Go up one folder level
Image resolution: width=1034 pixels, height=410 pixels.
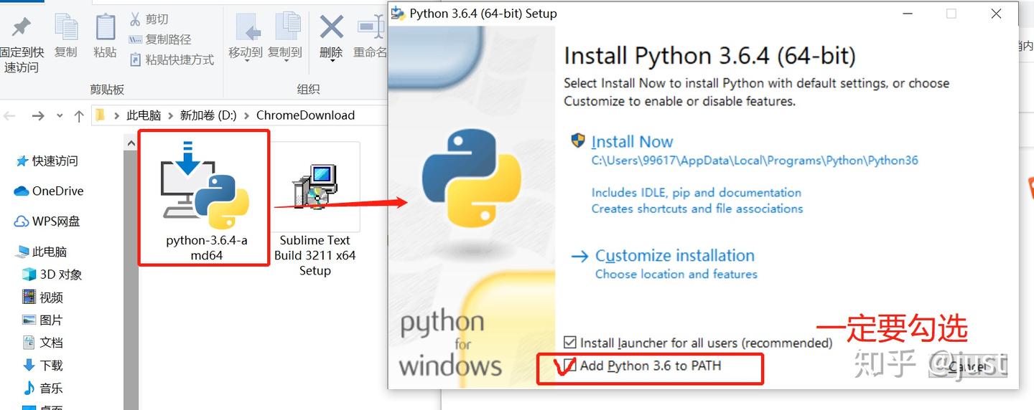(x=79, y=115)
